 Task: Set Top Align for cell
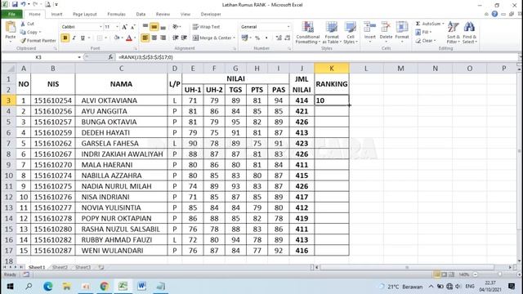click(145, 27)
